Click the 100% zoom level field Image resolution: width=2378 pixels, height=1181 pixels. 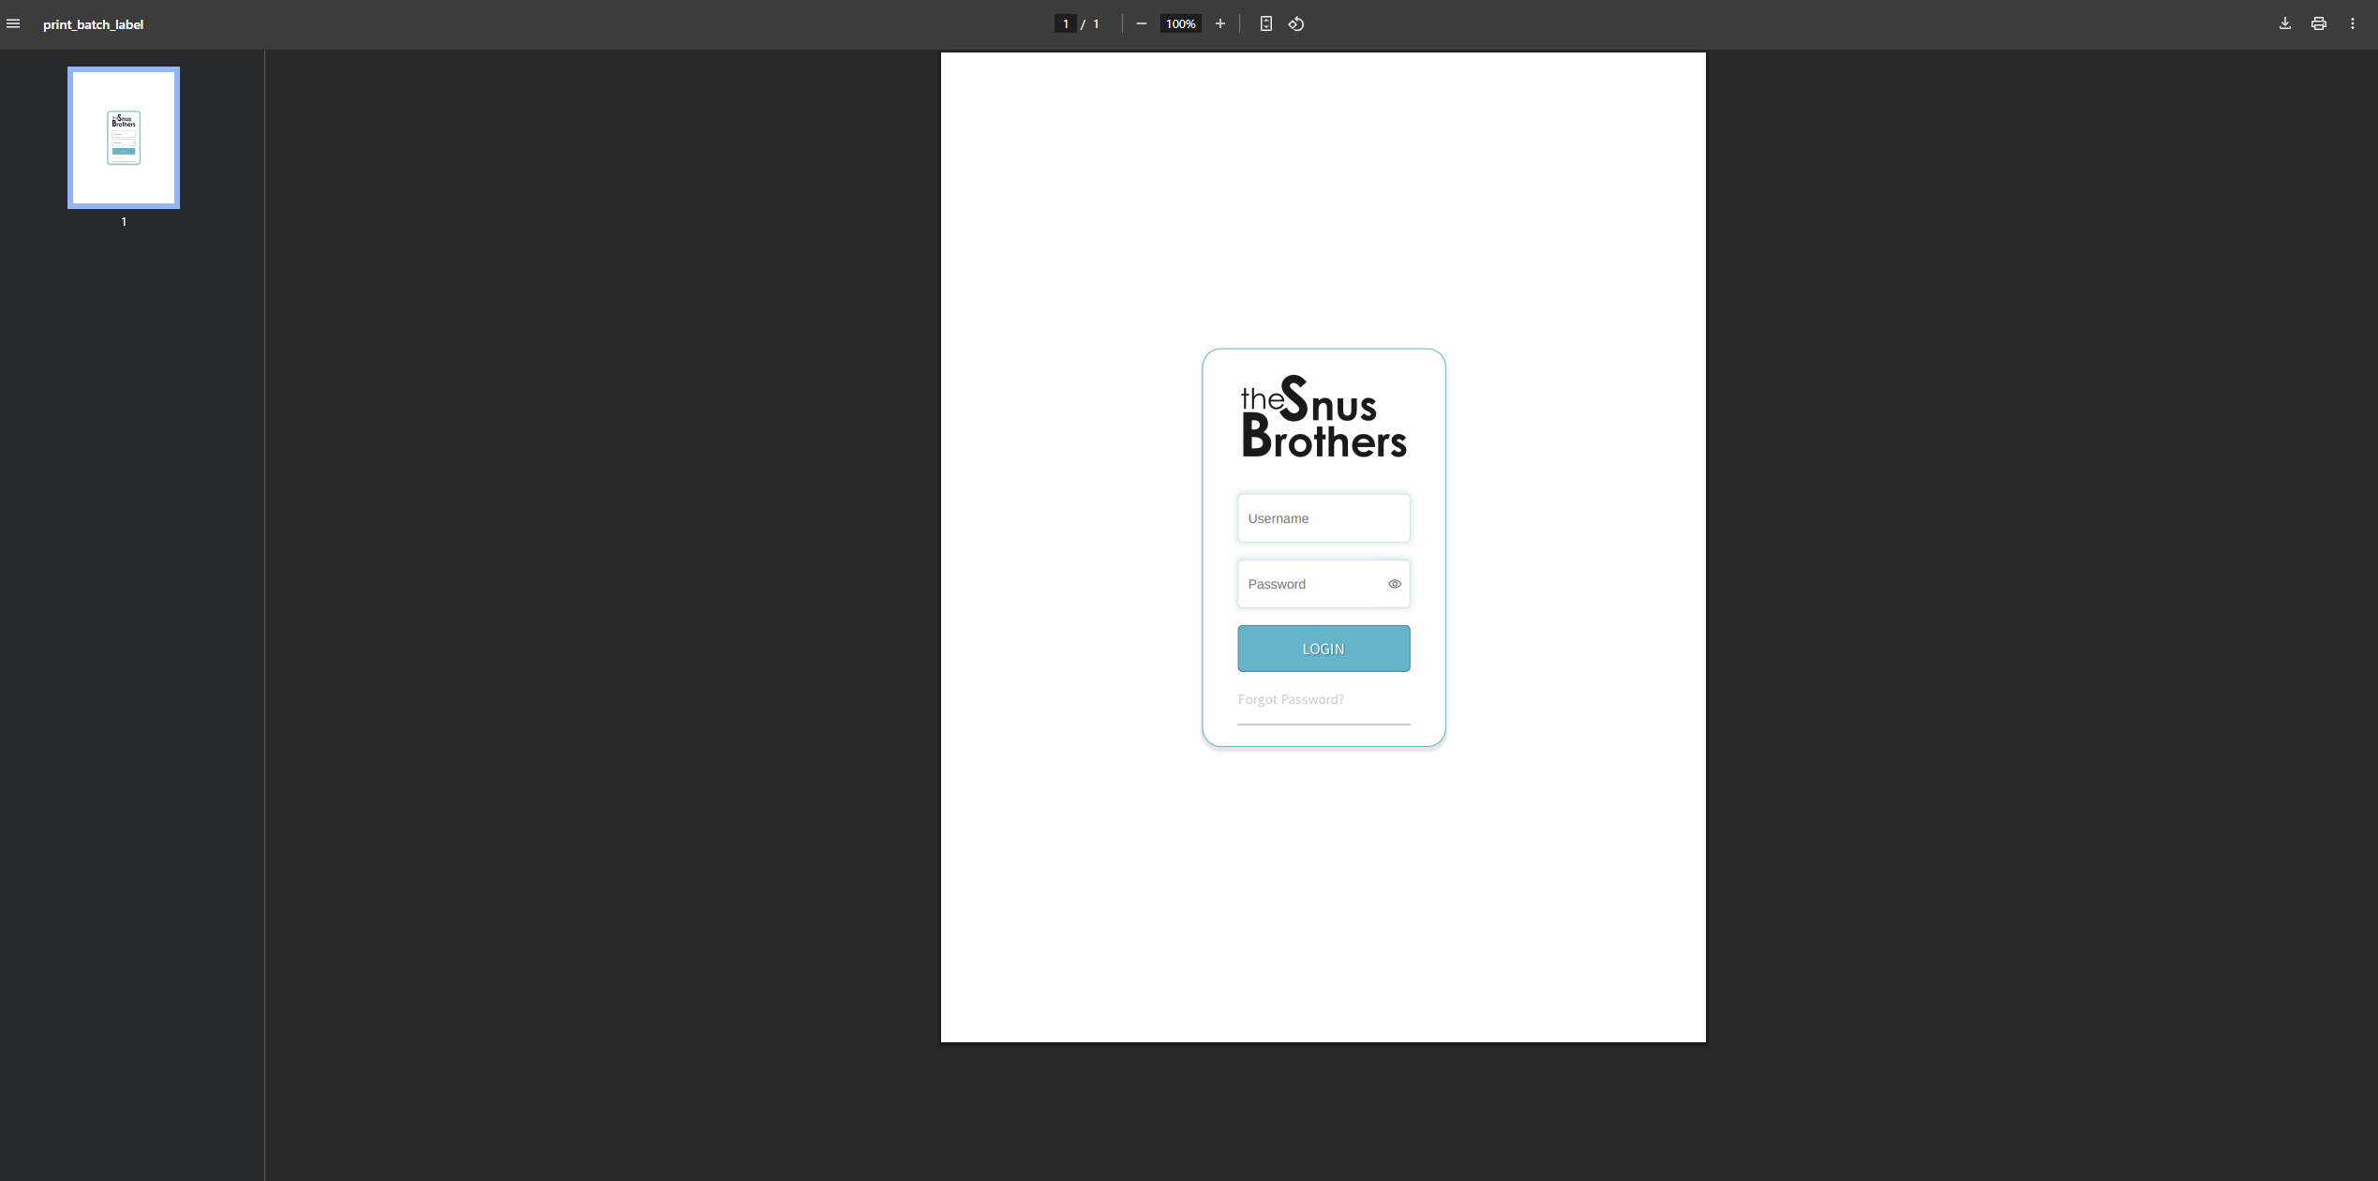(1180, 24)
